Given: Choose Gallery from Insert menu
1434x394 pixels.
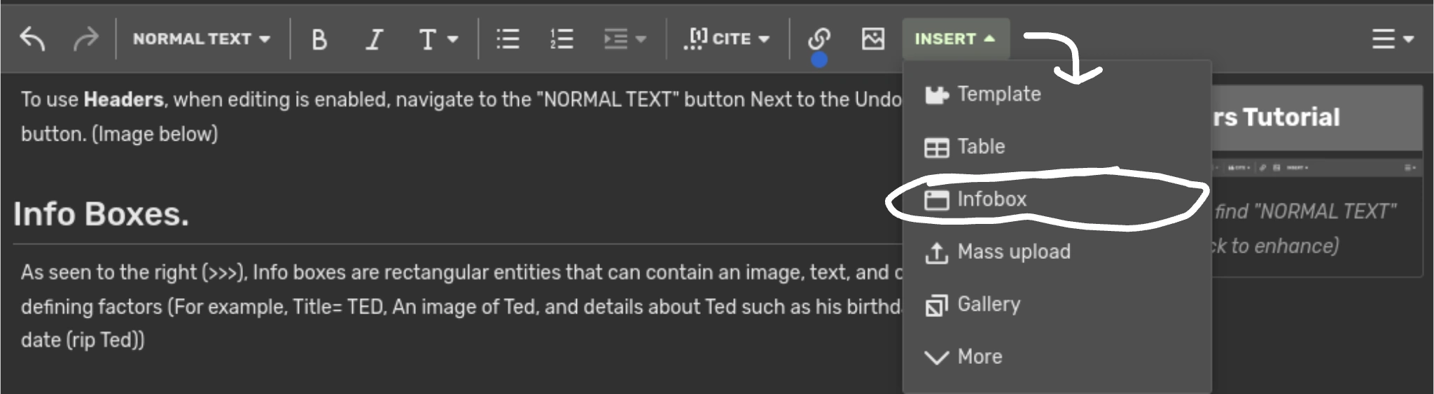Looking at the screenshot, I should click(988, 304).
